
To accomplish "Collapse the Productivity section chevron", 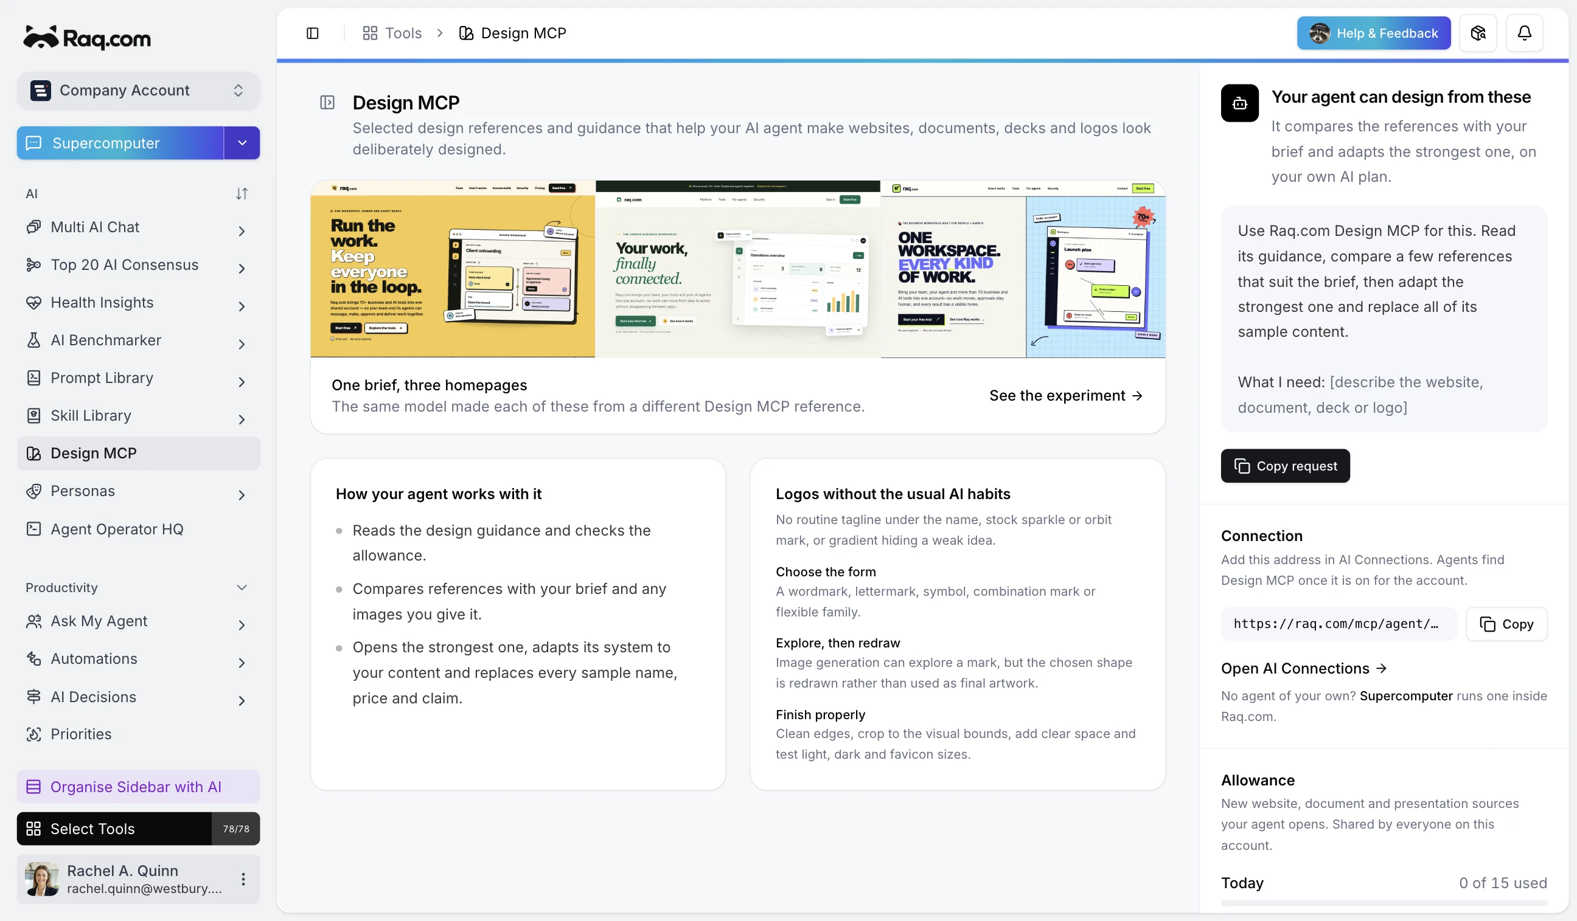I will pyautogui.click(x=242, y=588).
